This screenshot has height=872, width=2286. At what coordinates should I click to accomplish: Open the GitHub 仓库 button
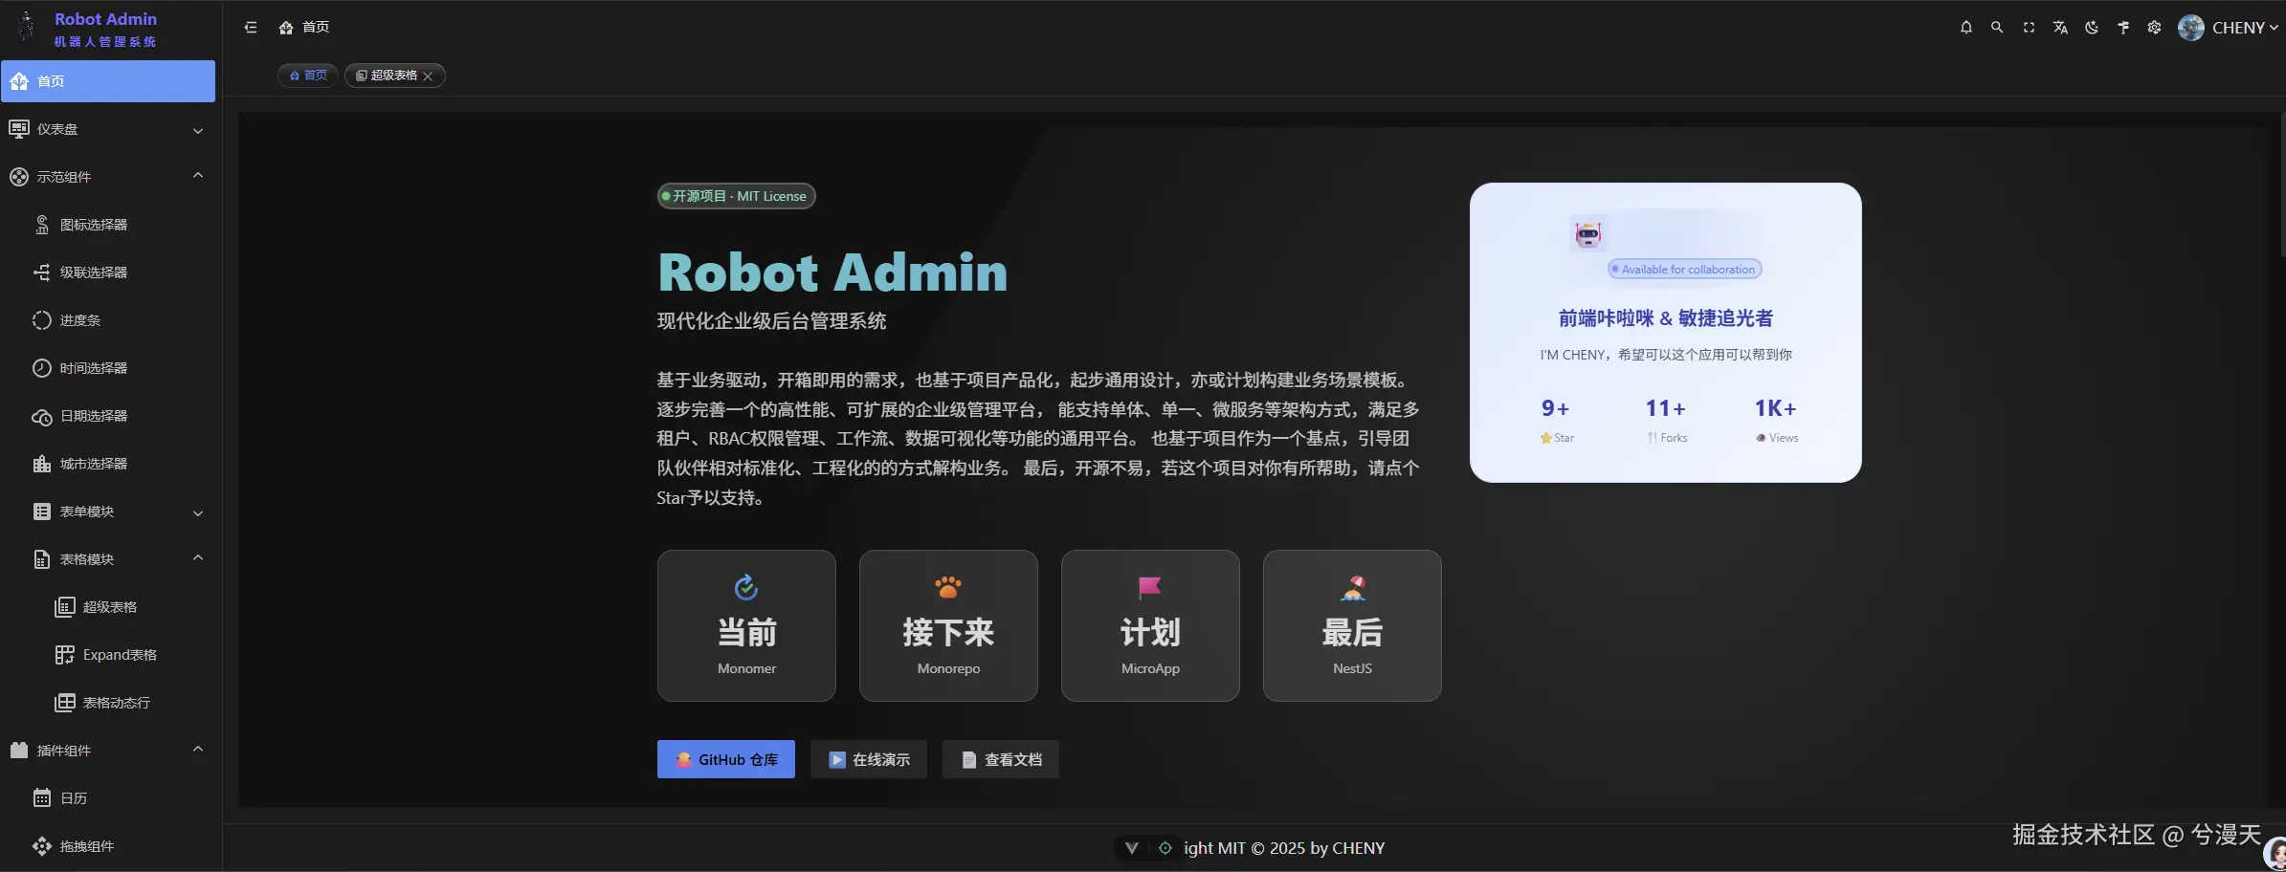click(x=726, y=759)
